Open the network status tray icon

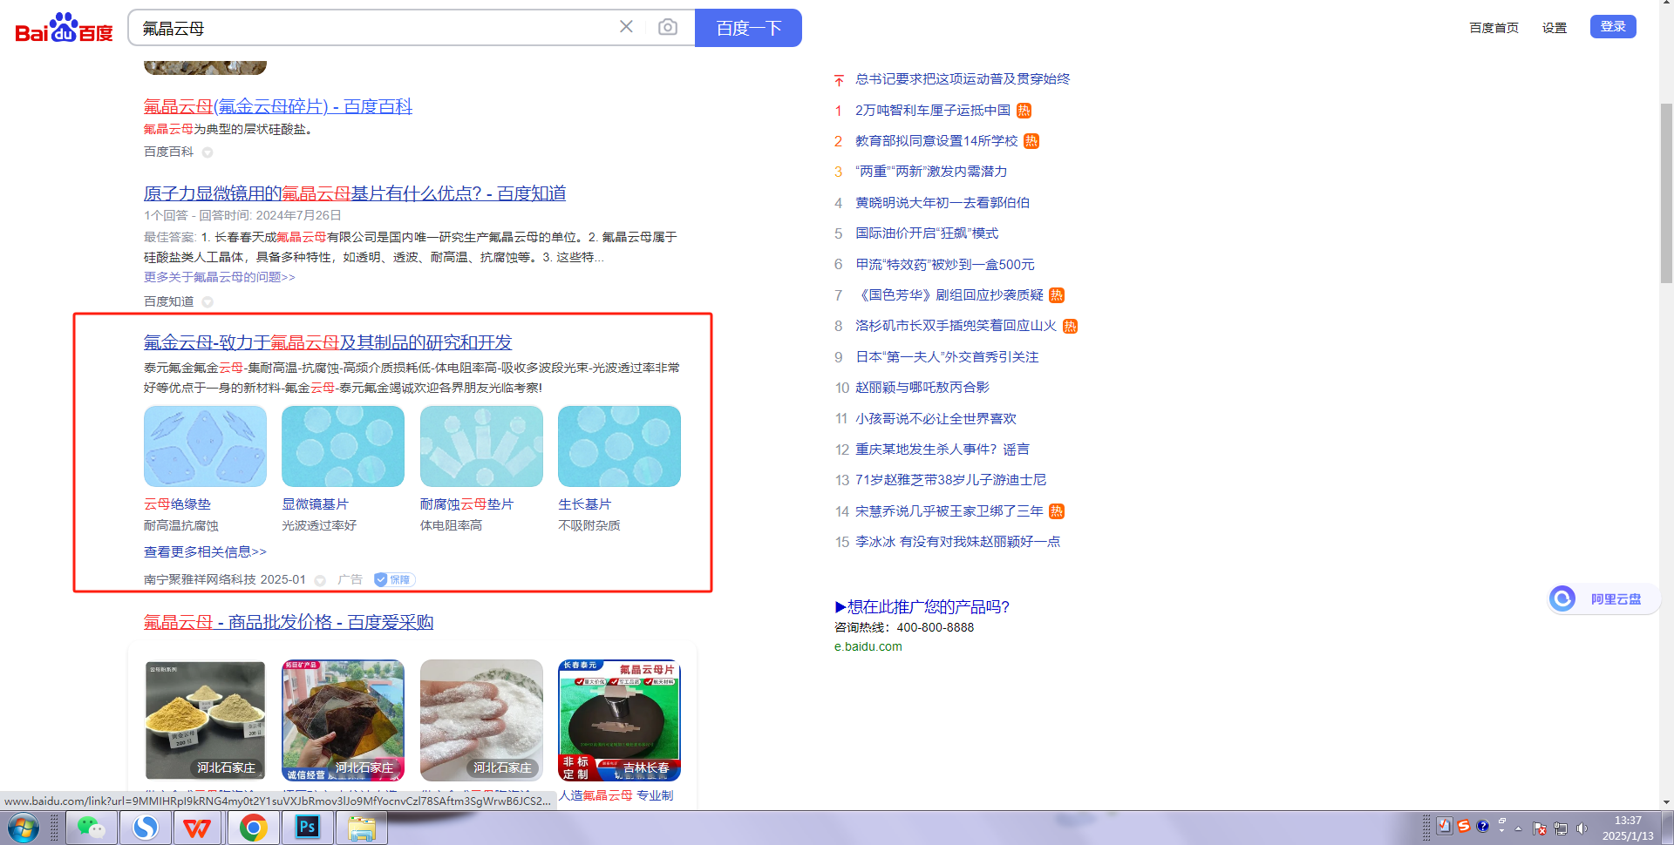1561,828
